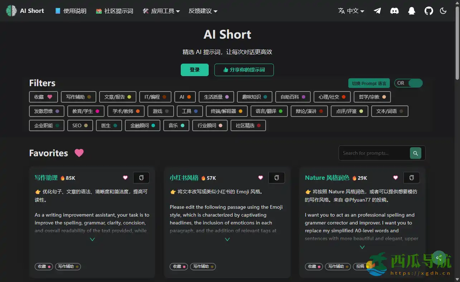460x282 pixels.
Task: Expand the 小红书风格 card description chevron
Action: (227, 239)
